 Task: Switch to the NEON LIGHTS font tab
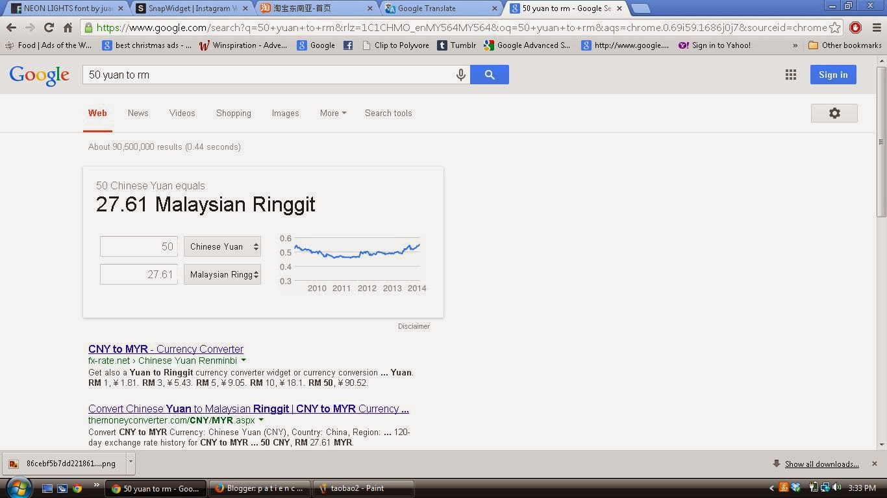[66, 8]
